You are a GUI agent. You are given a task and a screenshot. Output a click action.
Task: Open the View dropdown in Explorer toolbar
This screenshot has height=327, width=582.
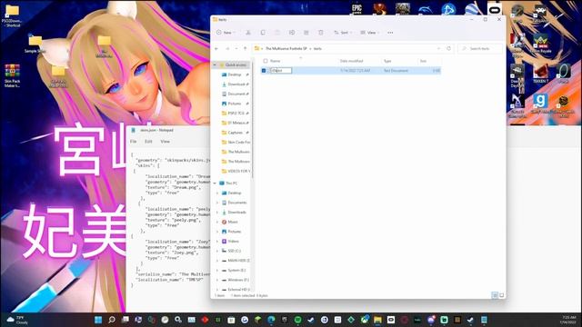pos(369,33)
